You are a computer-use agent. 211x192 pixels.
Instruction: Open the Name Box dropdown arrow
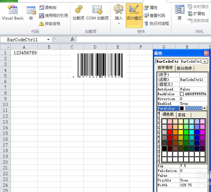[48, 40]
